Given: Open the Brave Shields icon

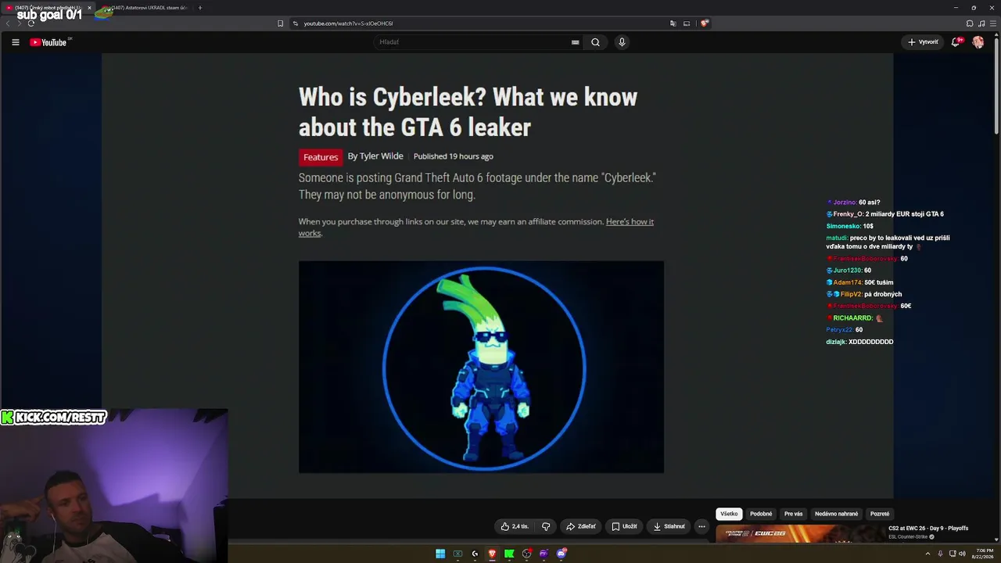Looking at the screenshot, I should tap(704, 23).
